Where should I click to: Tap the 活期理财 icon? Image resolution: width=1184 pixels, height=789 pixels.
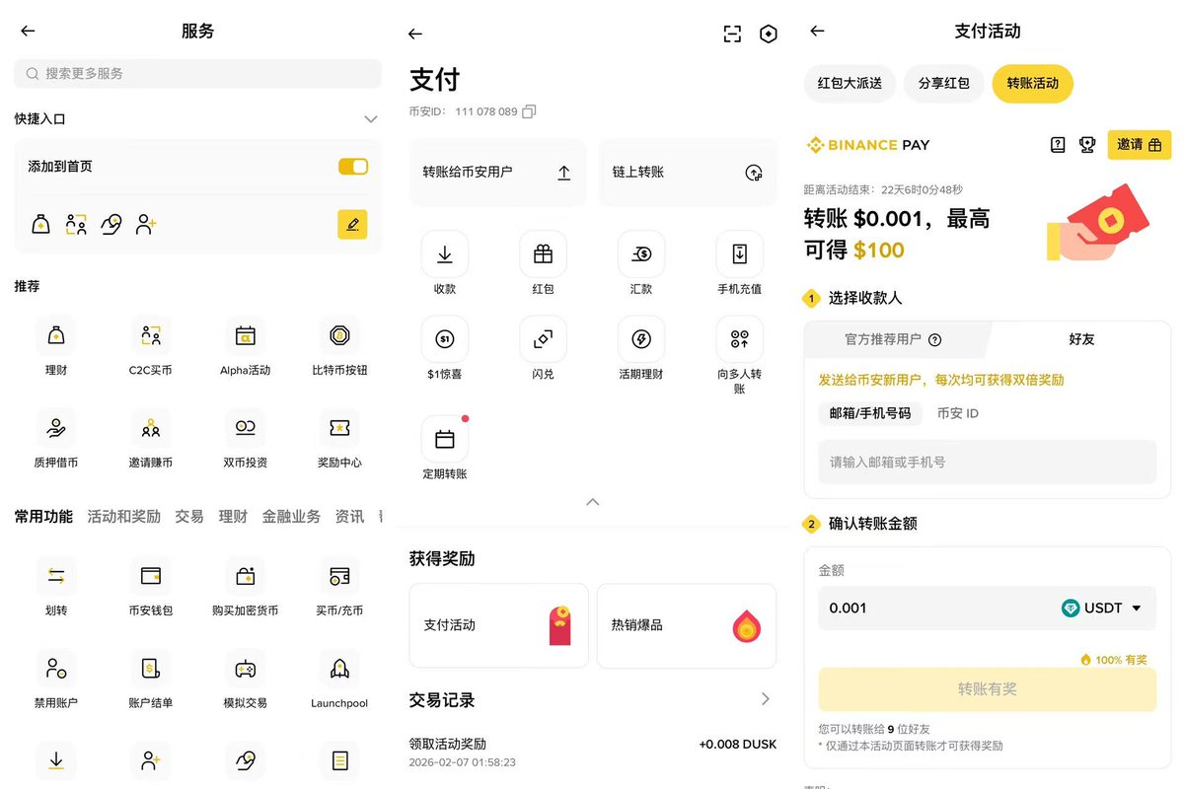pos(641,339)
